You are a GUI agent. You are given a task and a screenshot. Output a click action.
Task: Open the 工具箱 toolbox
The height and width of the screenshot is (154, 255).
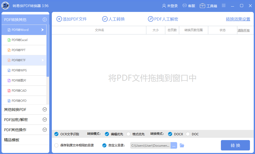click(208, 6)
